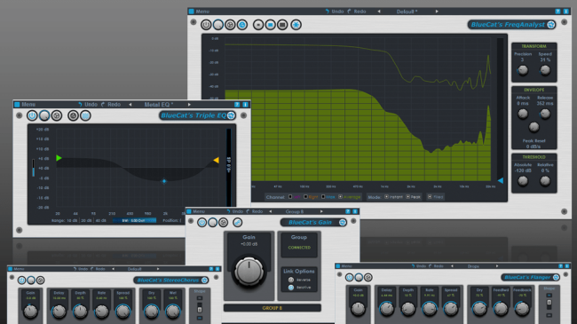The height and width of the screenshot is (324, 577).
Task: Open FreqAnalyst help question-mark icon
Action: pos(557,12)
